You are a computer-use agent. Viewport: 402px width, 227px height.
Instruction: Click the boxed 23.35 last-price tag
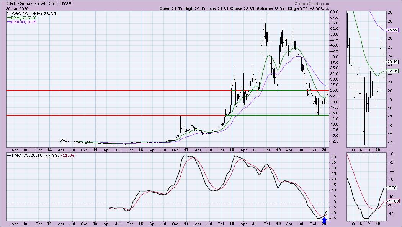pos(392,62)
